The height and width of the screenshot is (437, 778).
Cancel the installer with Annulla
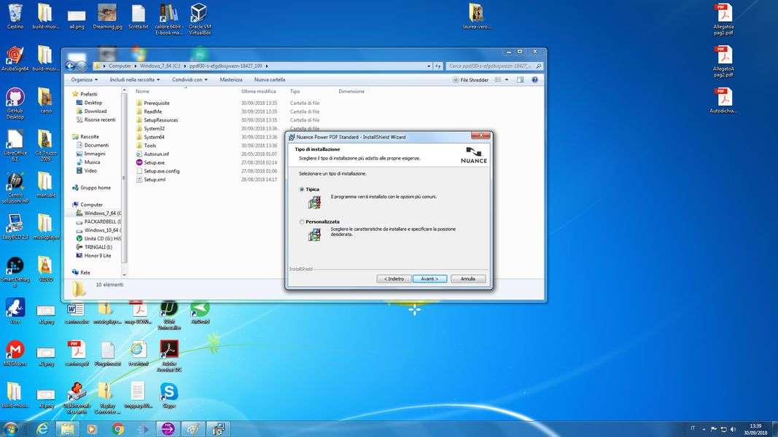pyautogui.click(x=467, y=279)
